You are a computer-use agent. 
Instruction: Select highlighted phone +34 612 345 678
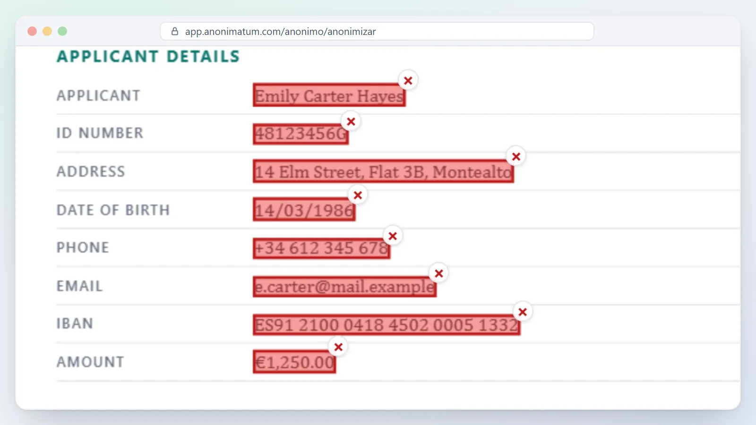coord(322,248)
